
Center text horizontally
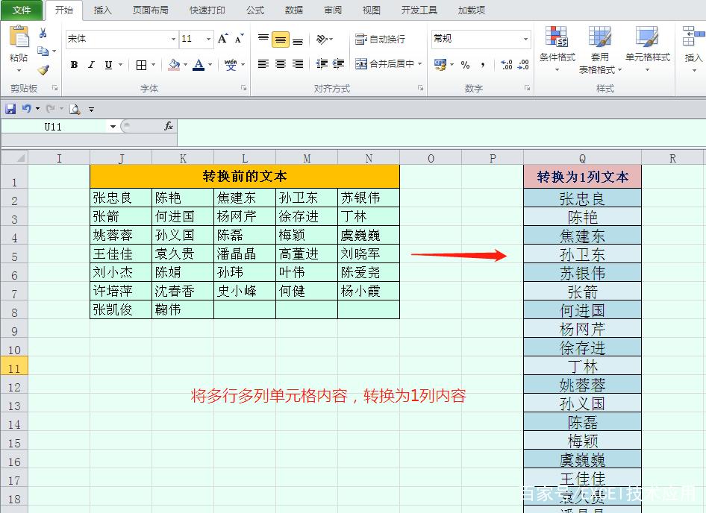click(281, 64)
